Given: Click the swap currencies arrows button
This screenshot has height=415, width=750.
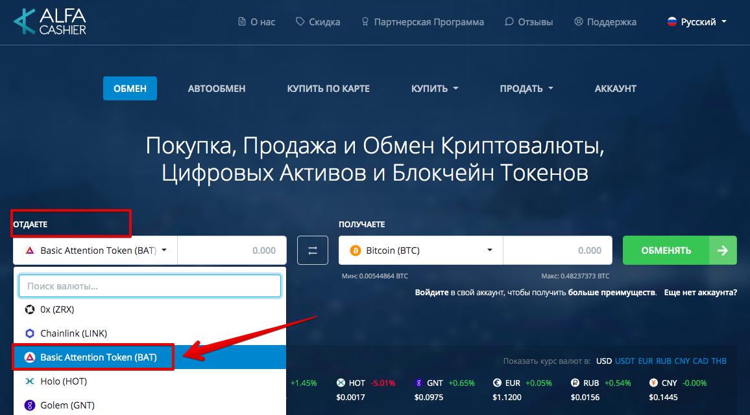Looking at the screenshot, I should tap(313, 251).
